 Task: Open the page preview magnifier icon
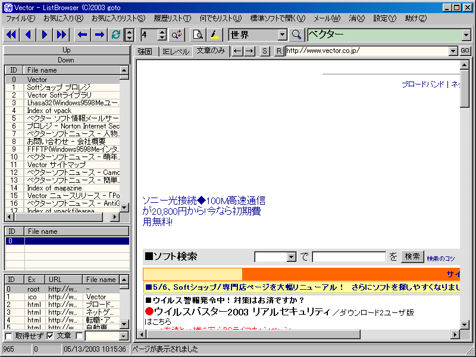coord(198,35)
